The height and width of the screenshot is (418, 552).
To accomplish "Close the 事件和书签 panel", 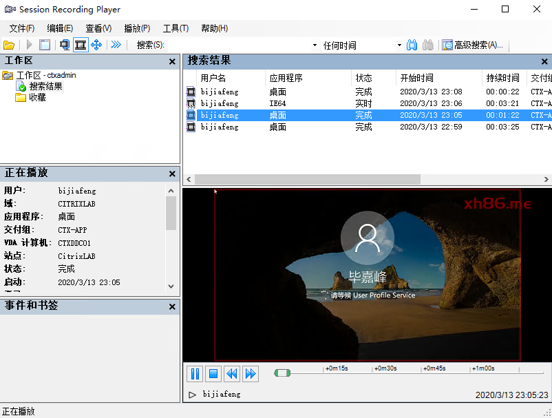I will [x=172, y=306].
